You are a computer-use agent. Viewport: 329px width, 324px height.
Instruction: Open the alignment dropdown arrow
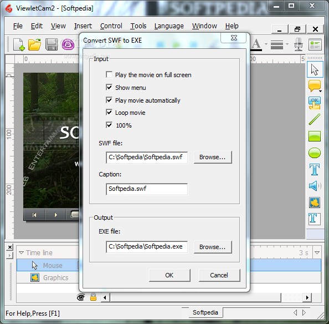(287, 44)
